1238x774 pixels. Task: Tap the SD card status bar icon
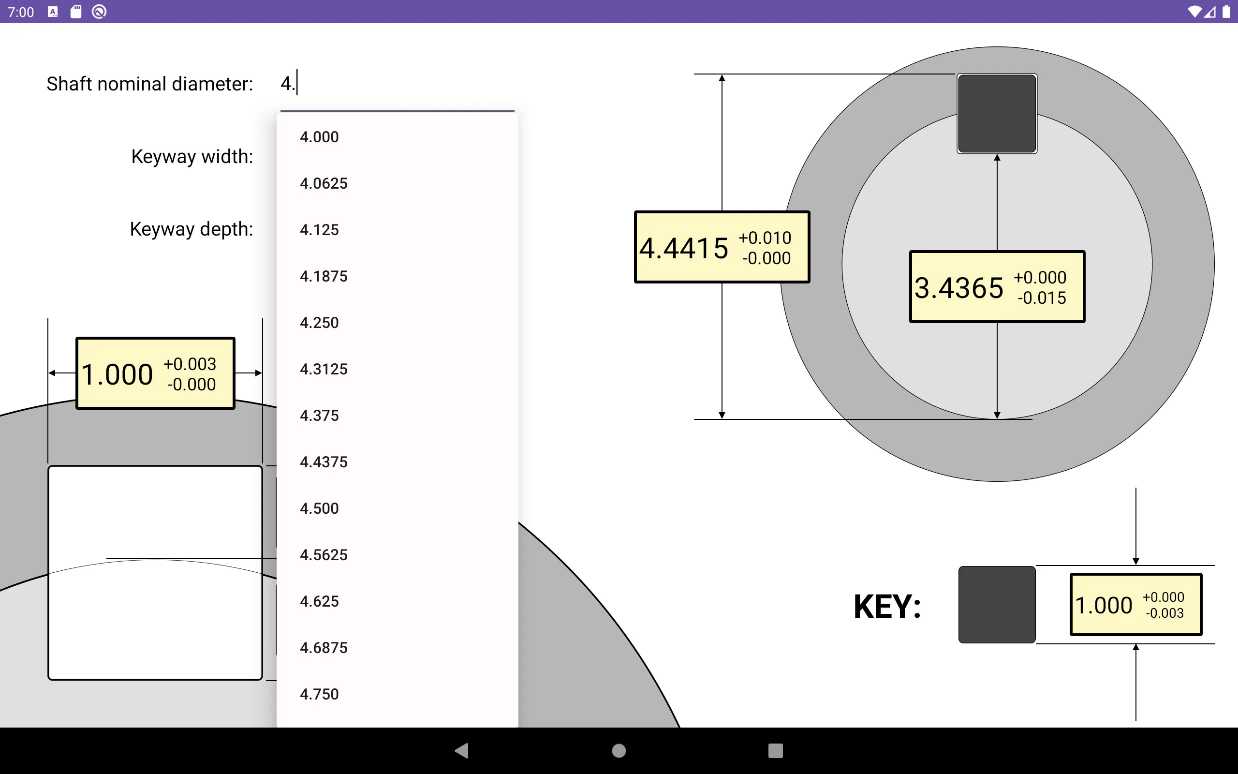pyautogui.click(x=76, y=12)
